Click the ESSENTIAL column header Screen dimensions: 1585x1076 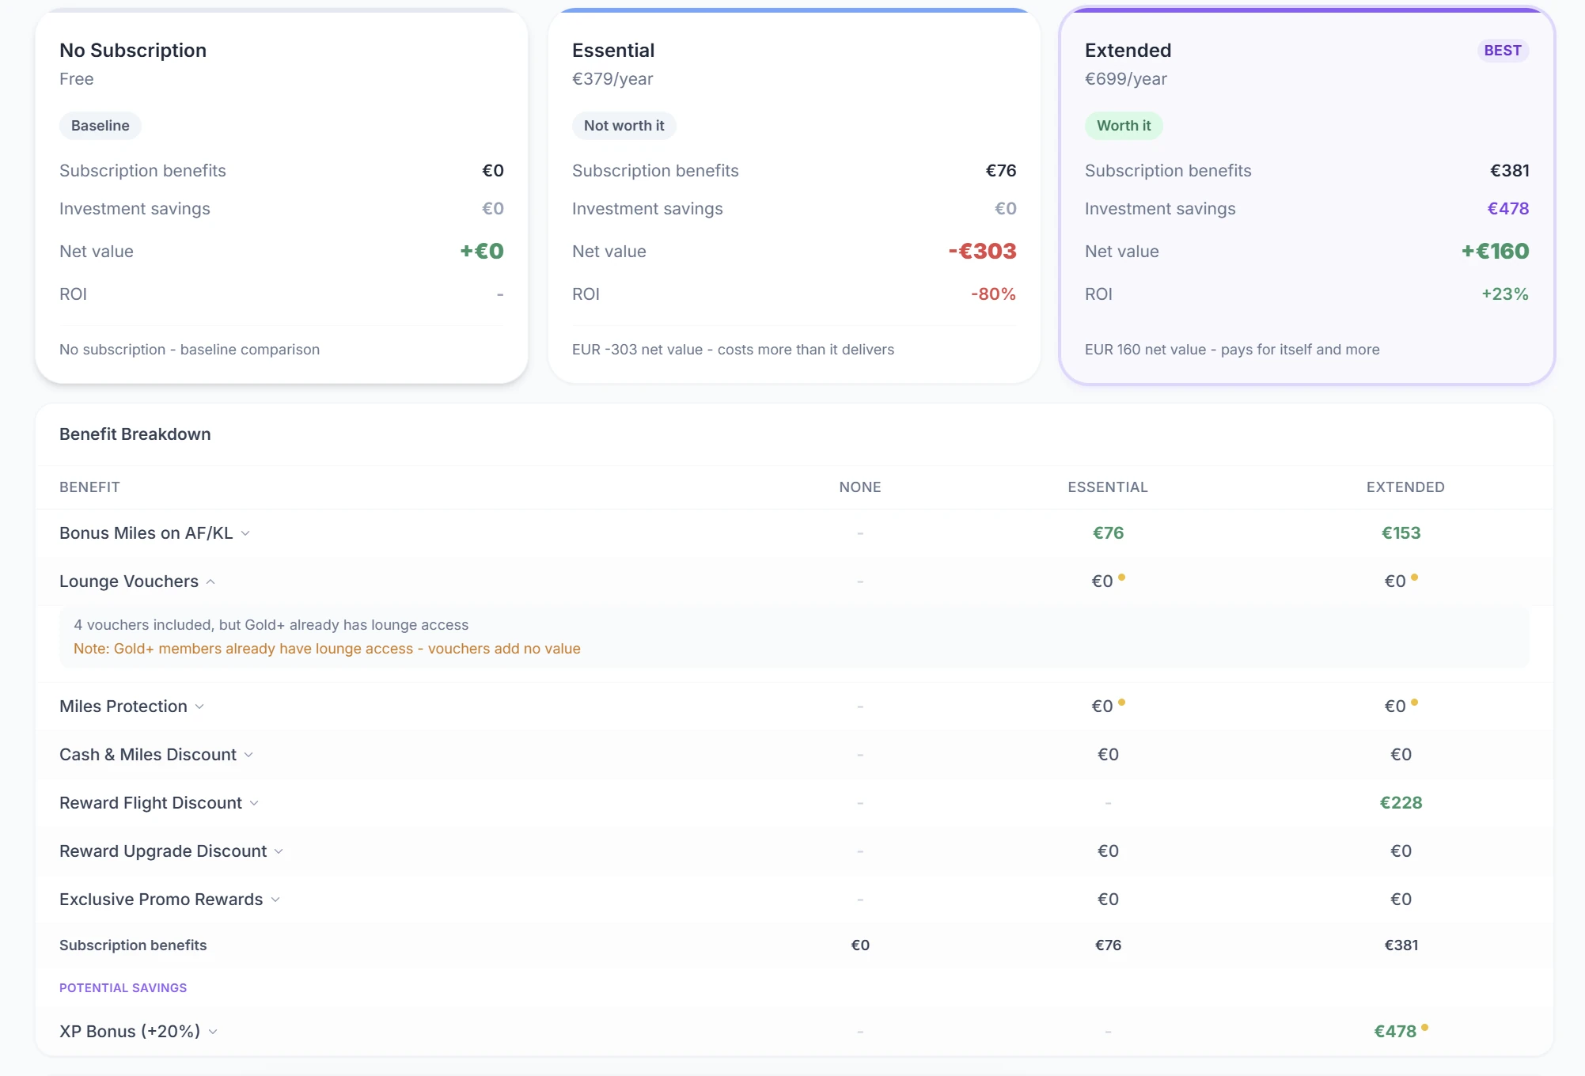(x=1107, y=487)
